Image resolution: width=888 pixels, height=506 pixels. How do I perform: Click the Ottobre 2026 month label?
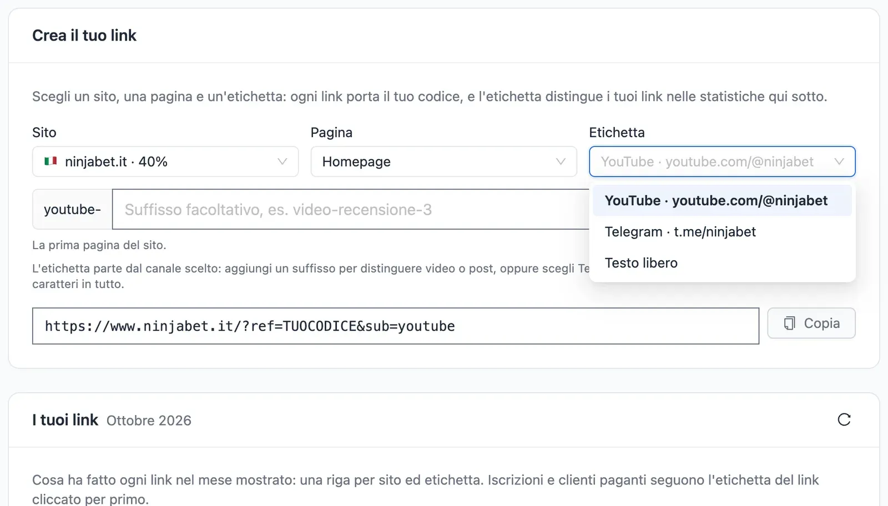[149, 421]
